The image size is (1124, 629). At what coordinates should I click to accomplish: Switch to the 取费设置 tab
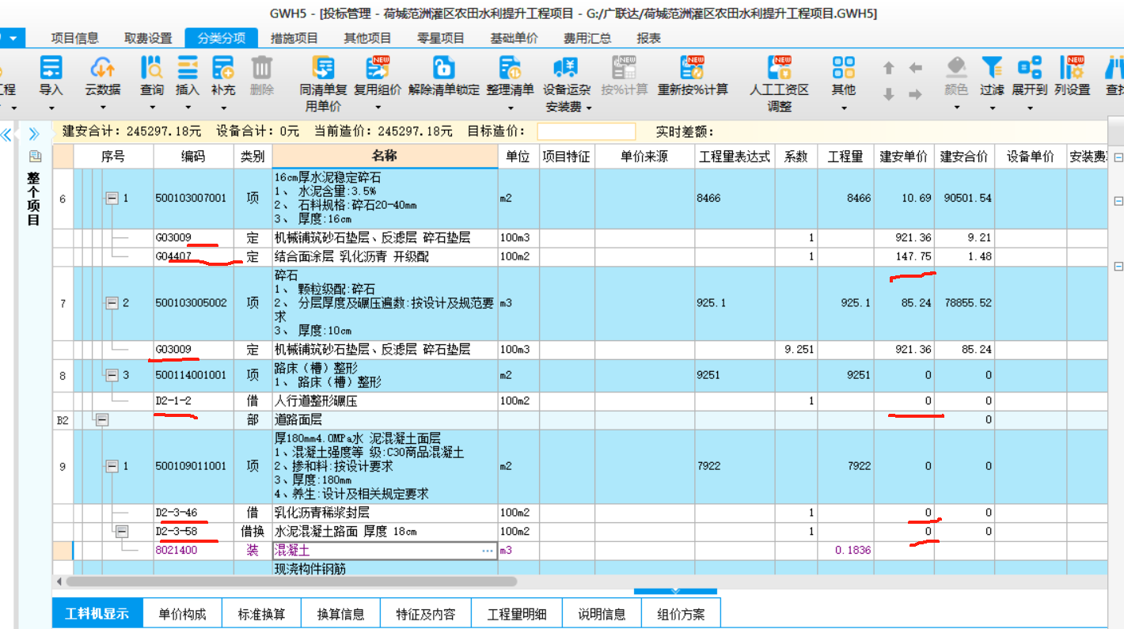pos(148,38)
